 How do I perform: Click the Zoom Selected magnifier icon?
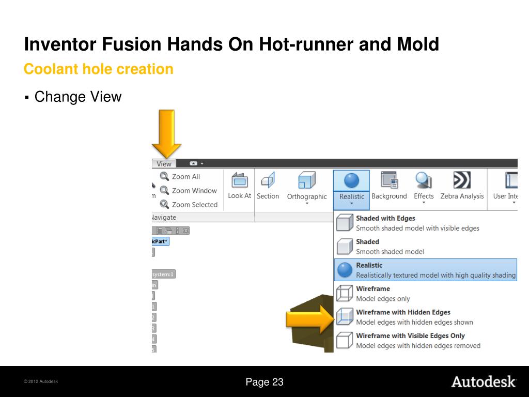(164, 204)
